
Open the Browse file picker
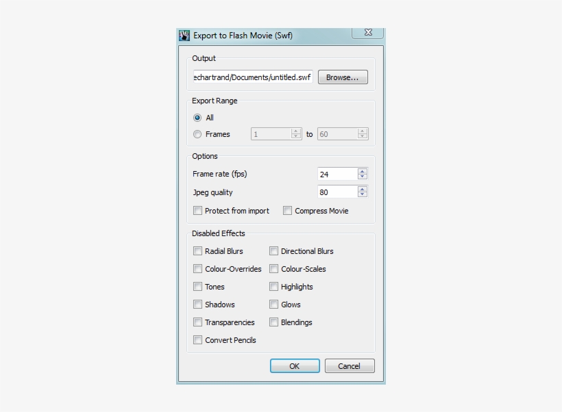pyautogui.click(x=342, y=77)
